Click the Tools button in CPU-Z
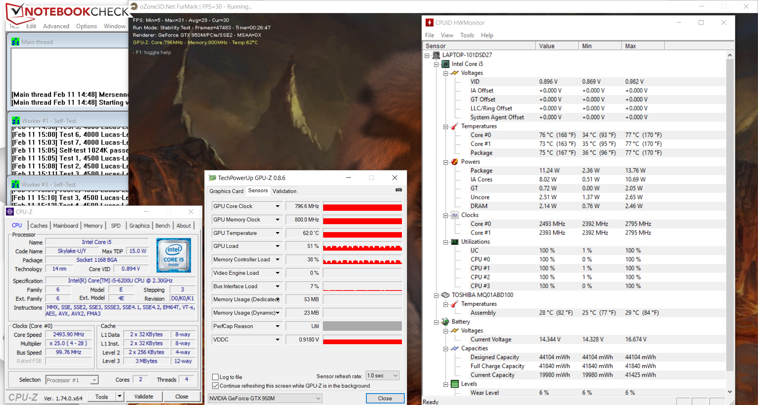758x405 pixels. tap(102, 396)
